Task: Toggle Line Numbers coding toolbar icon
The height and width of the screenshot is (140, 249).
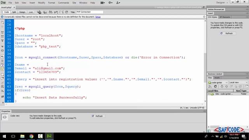Action: tap(2, 56)
